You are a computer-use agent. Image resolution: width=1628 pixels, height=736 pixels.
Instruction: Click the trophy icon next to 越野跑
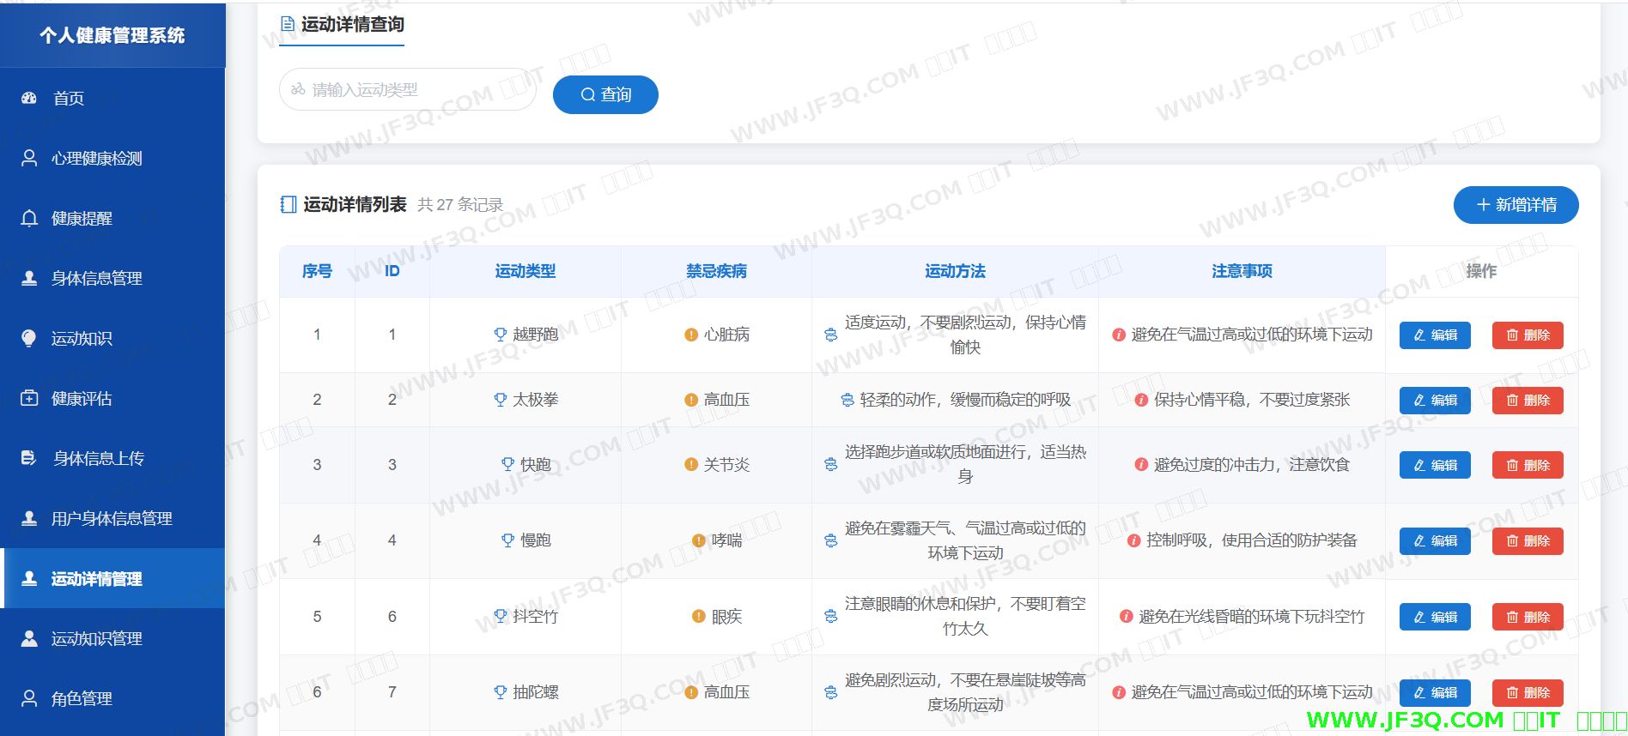[x=501, y=335]
